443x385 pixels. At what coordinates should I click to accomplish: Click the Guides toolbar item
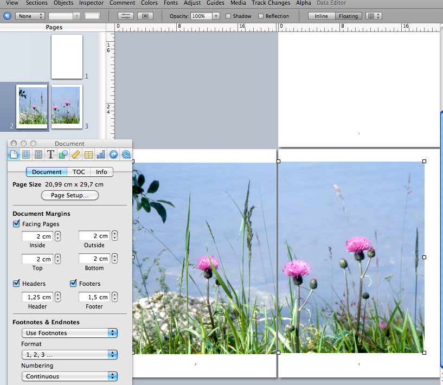215,3
